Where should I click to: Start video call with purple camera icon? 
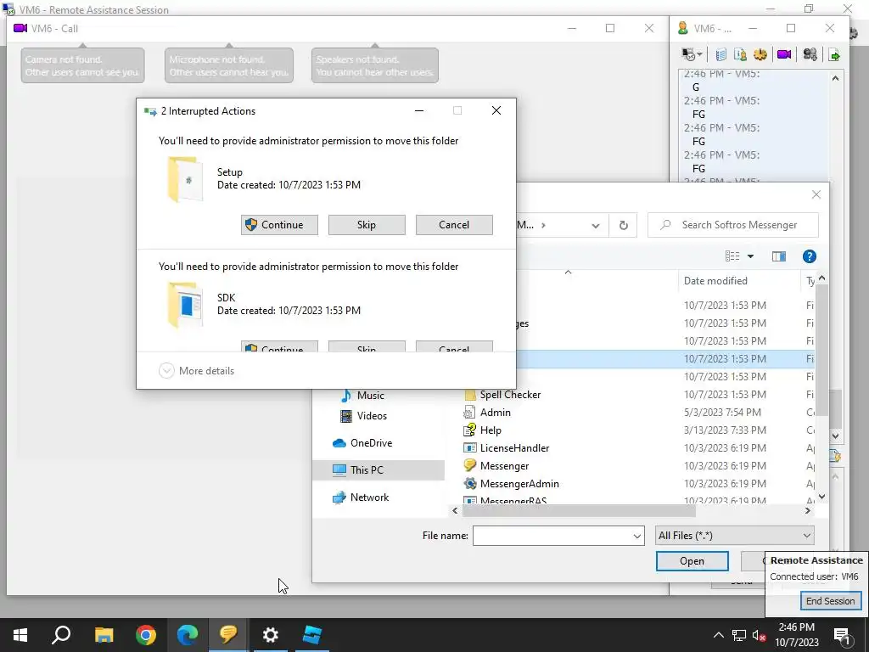[783, 54]
